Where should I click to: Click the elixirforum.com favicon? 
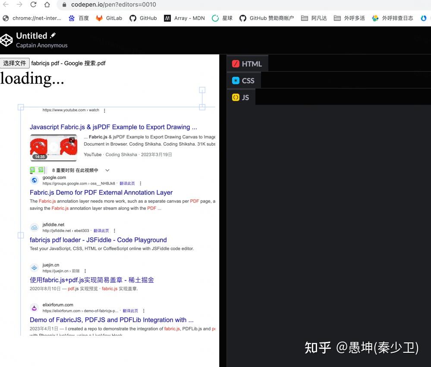point(34,307)
